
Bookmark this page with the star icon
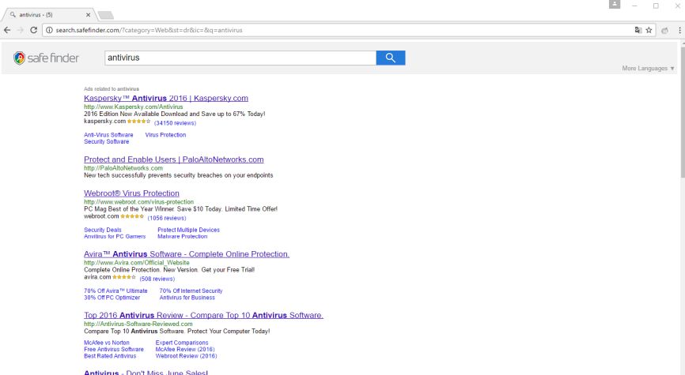pos(649,30)
